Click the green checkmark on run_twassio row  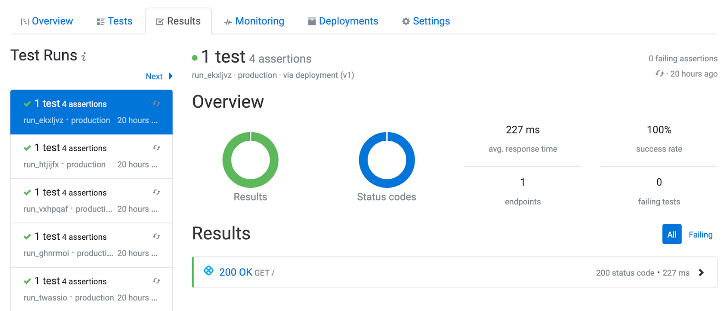click(27, 281)
